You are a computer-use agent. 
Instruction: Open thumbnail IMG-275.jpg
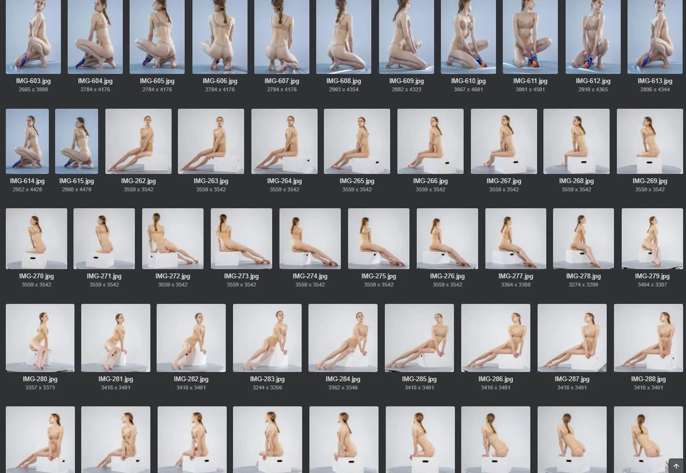click(x=379, y=239)
